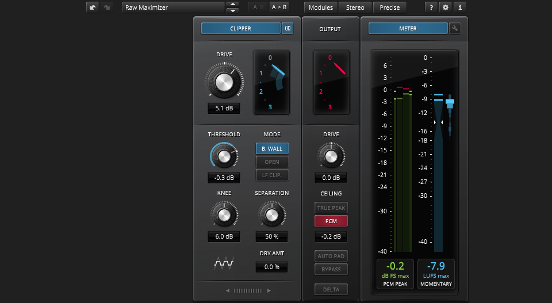Select previous preset with up arrow
This screenshot has width=552, height=303.
click(233, 5)
